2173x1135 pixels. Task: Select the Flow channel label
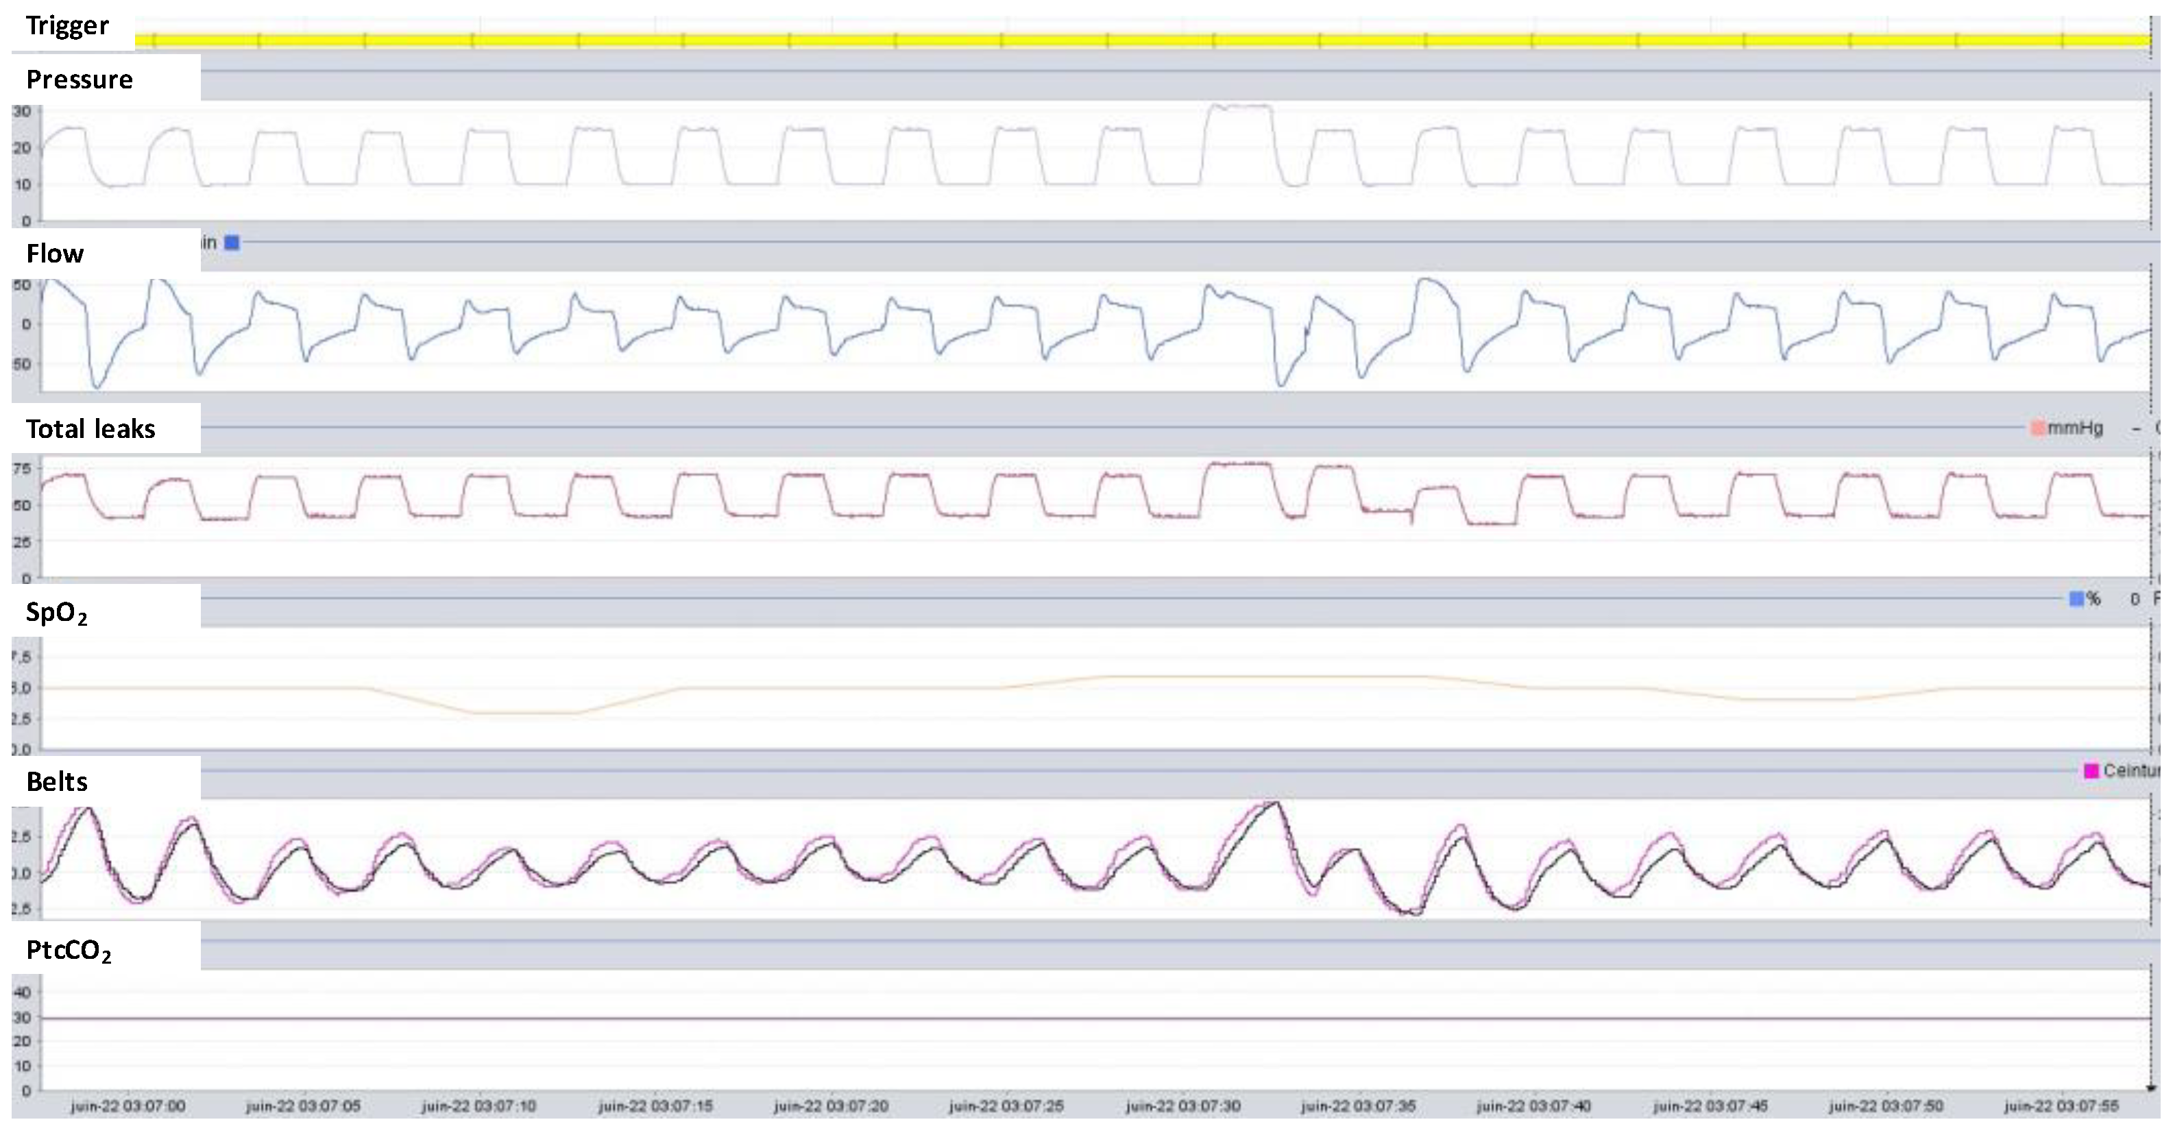[x=55, y=254]
